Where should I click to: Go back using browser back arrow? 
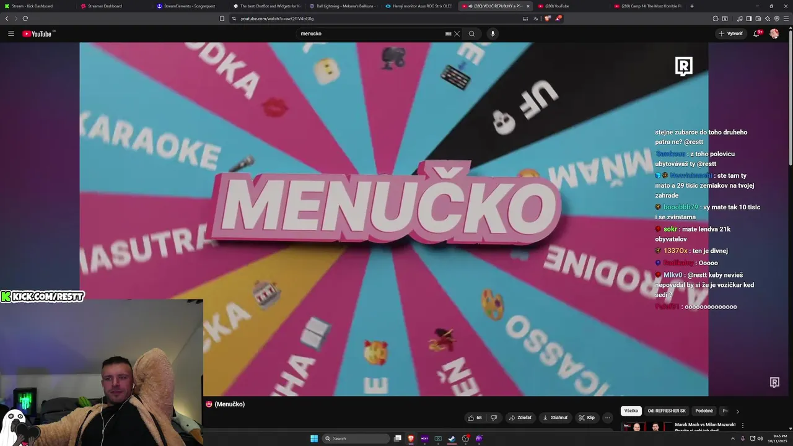(7, 19)
